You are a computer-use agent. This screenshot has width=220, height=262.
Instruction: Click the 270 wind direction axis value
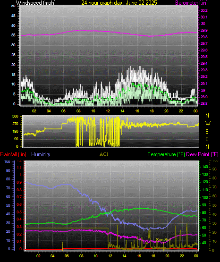pos(16,124)
